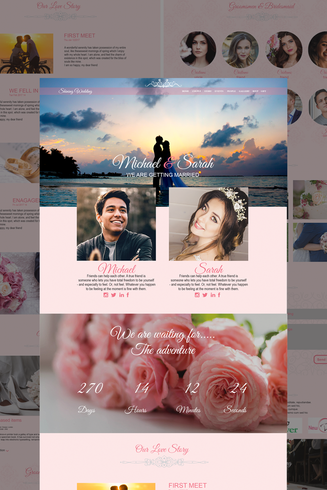Open the GIFT nav item
The image size is (327, 490).
coord(264,91)
